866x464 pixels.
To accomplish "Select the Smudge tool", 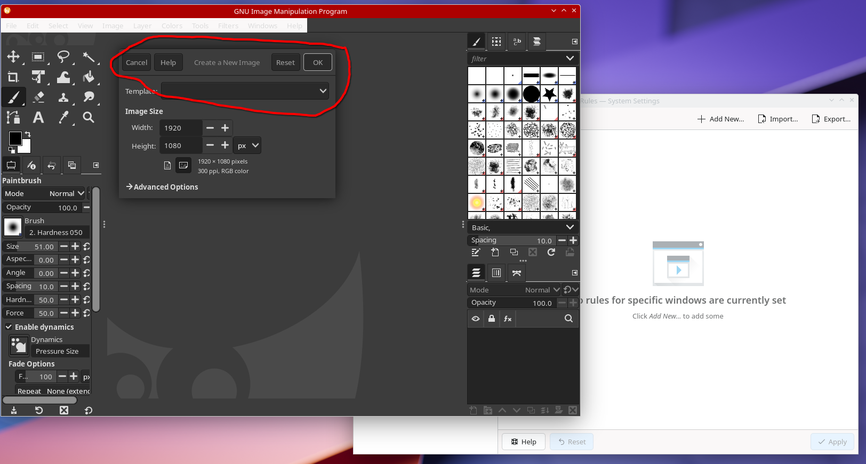I will (89, 97).
